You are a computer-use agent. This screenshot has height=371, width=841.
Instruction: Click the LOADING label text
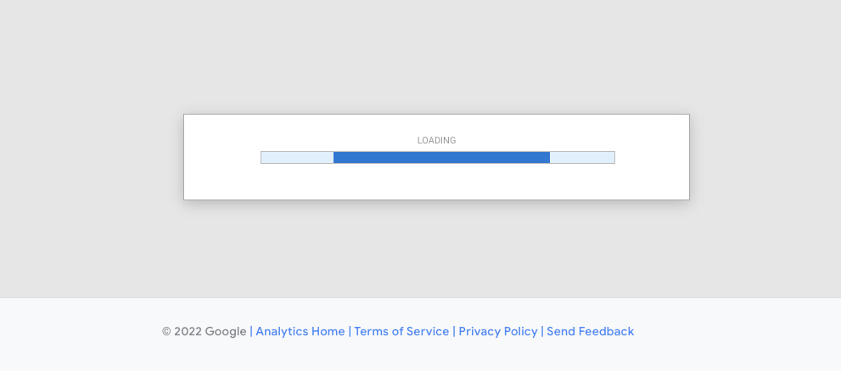(x=436, y=140)
